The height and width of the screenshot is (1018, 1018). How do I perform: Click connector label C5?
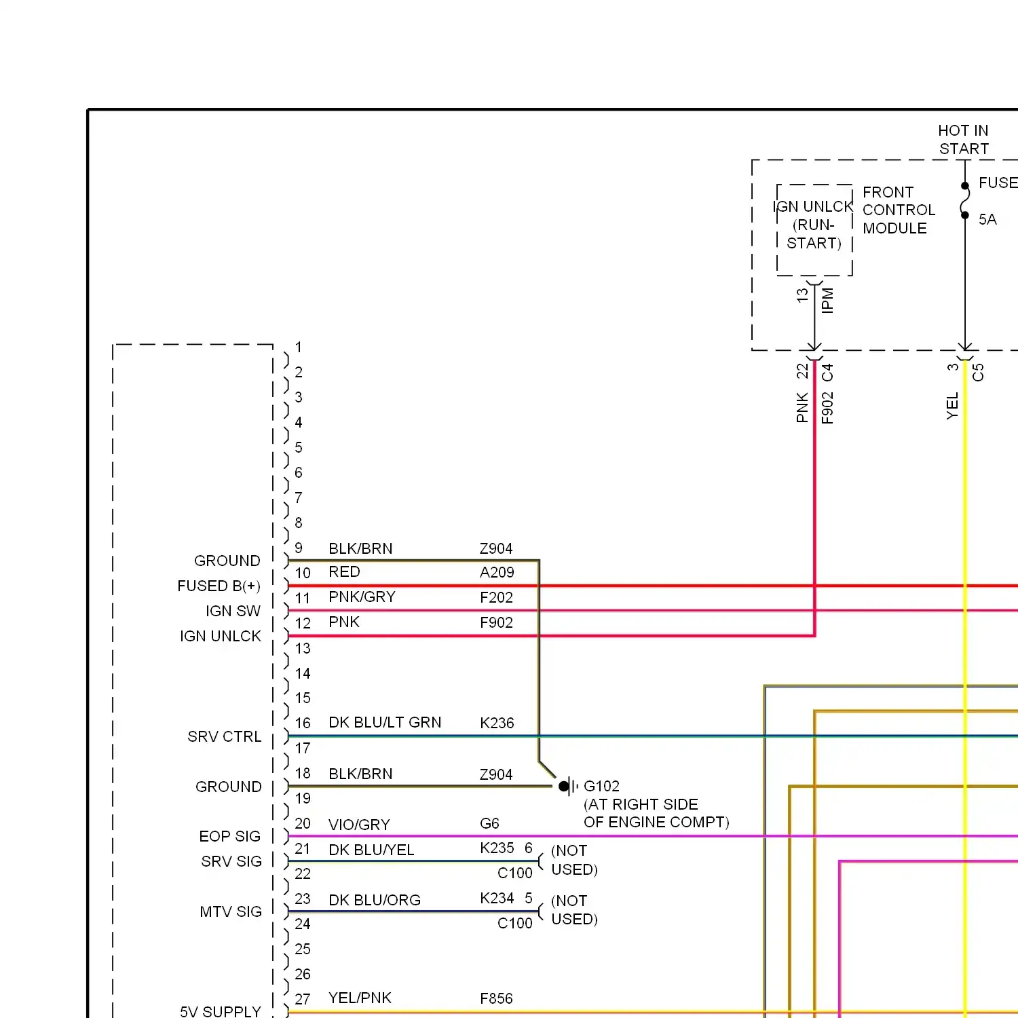[978, 373]
